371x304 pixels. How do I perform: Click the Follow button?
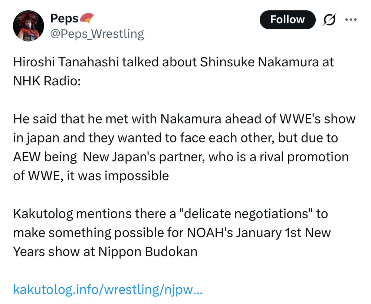(287, 20)
